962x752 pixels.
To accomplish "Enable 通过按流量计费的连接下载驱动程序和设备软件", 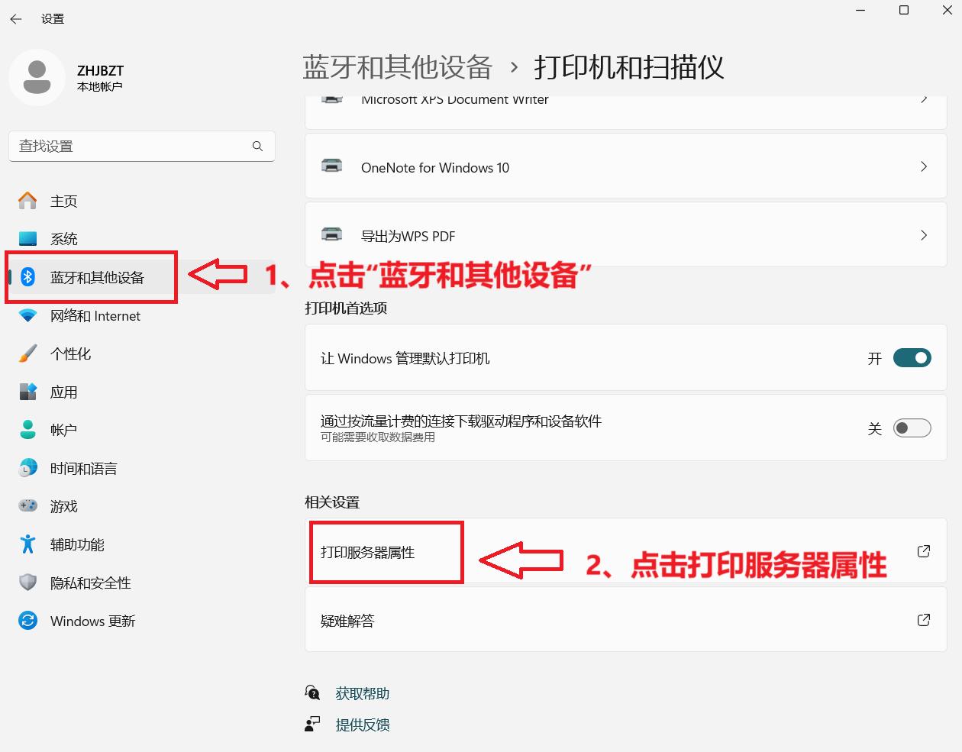I will 912,428.
